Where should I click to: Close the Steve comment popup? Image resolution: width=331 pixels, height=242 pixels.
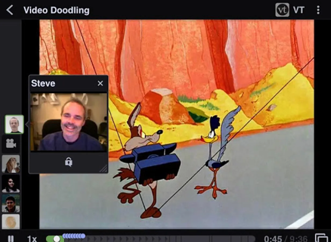[100, 83]
